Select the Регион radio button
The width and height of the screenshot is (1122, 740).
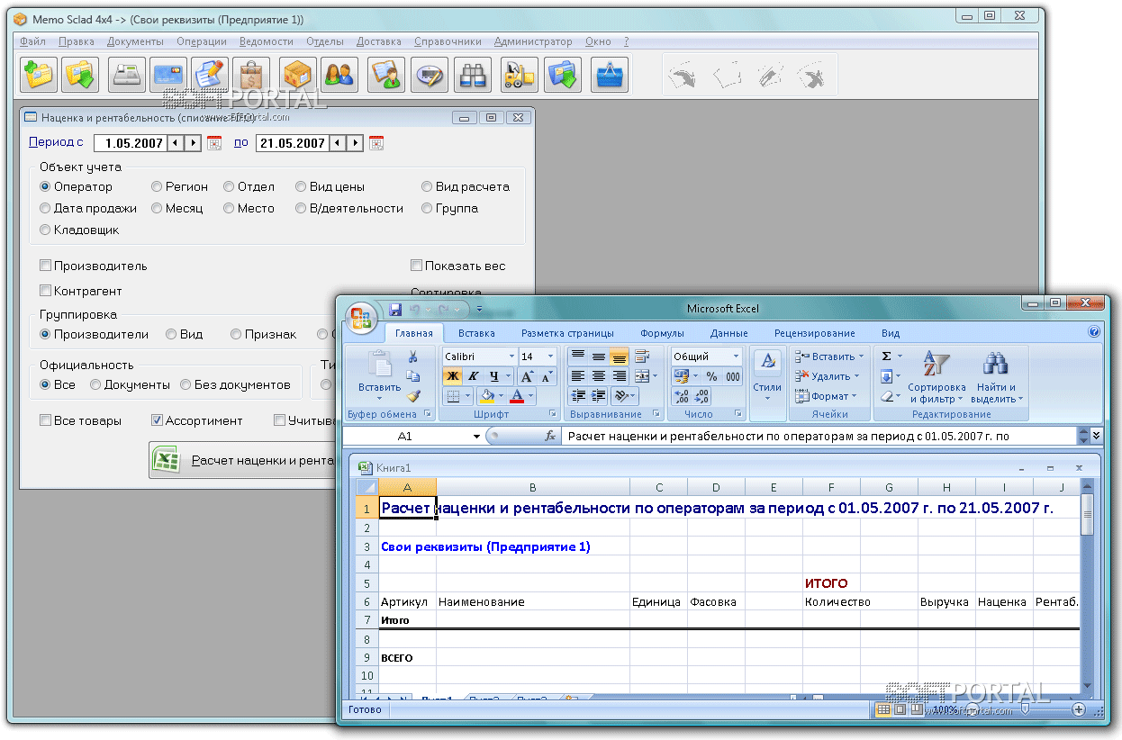click(x=180, y=187)
